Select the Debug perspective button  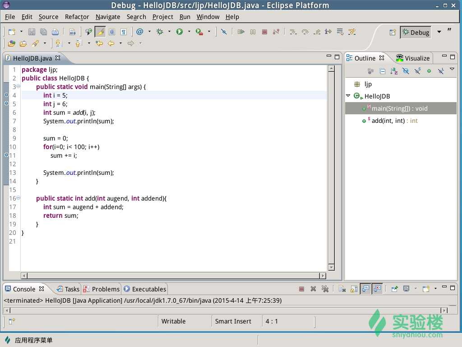coord(416,32)
